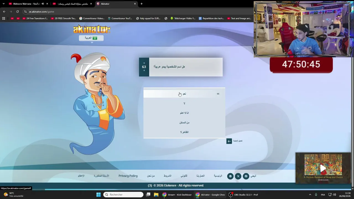The width and height of the screenshot is (354, 199).
Task: Open the first YouTube bookmark icon
Action: click(12, 19)
